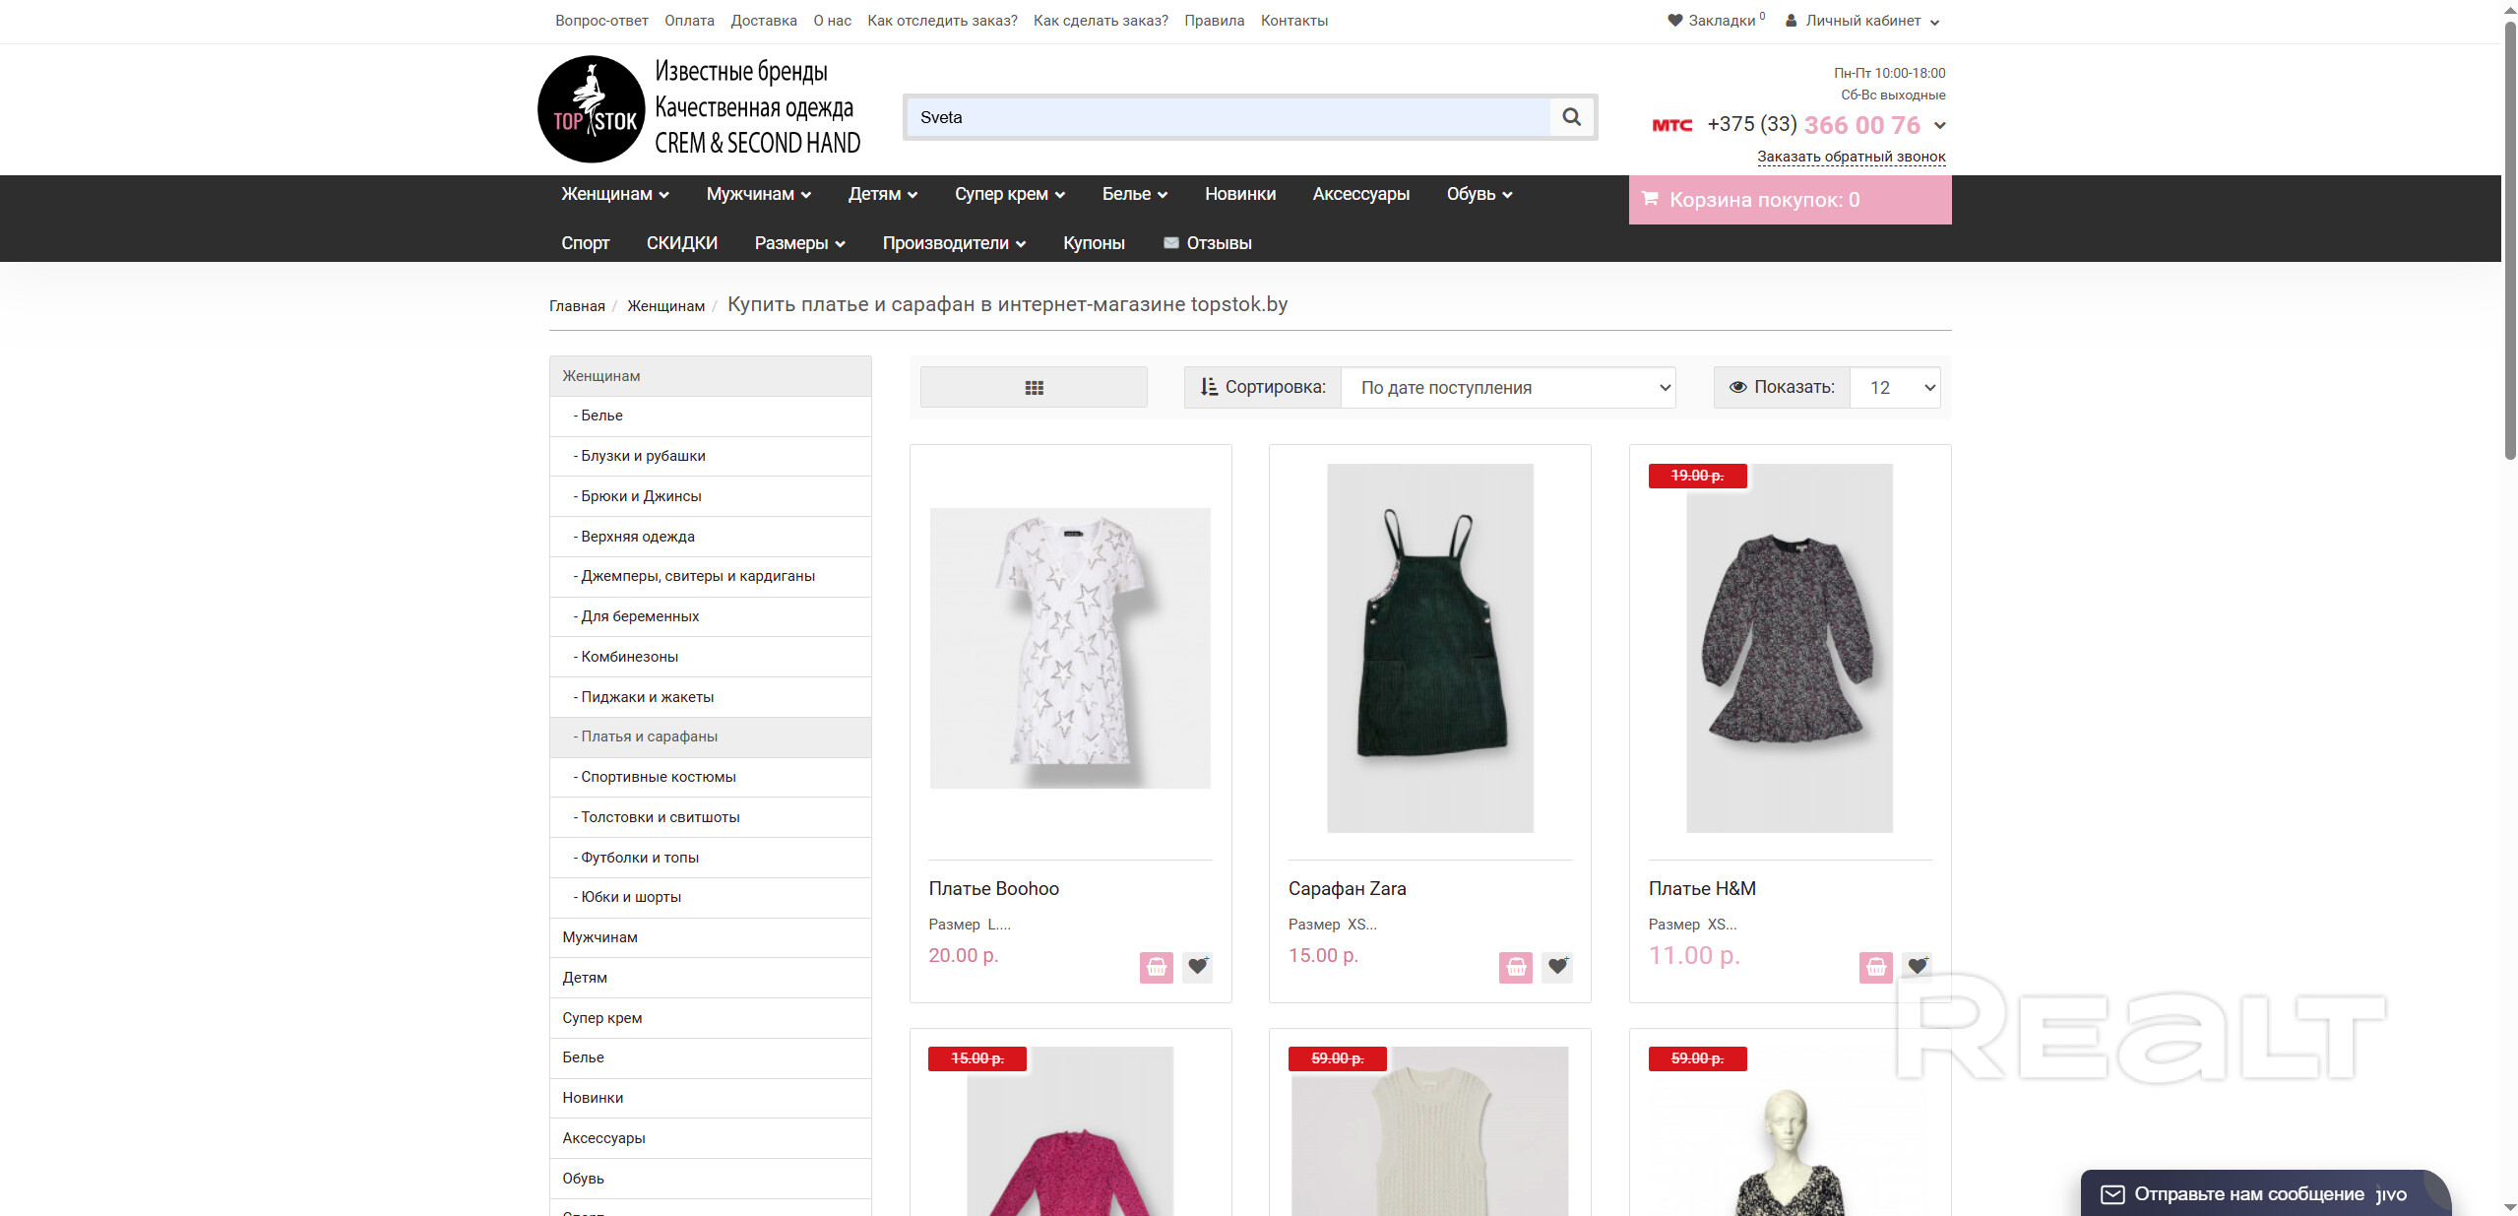2518x1216 pixels.
Task: Open Закладки heart icon in header
Action: coord(1675,21)
